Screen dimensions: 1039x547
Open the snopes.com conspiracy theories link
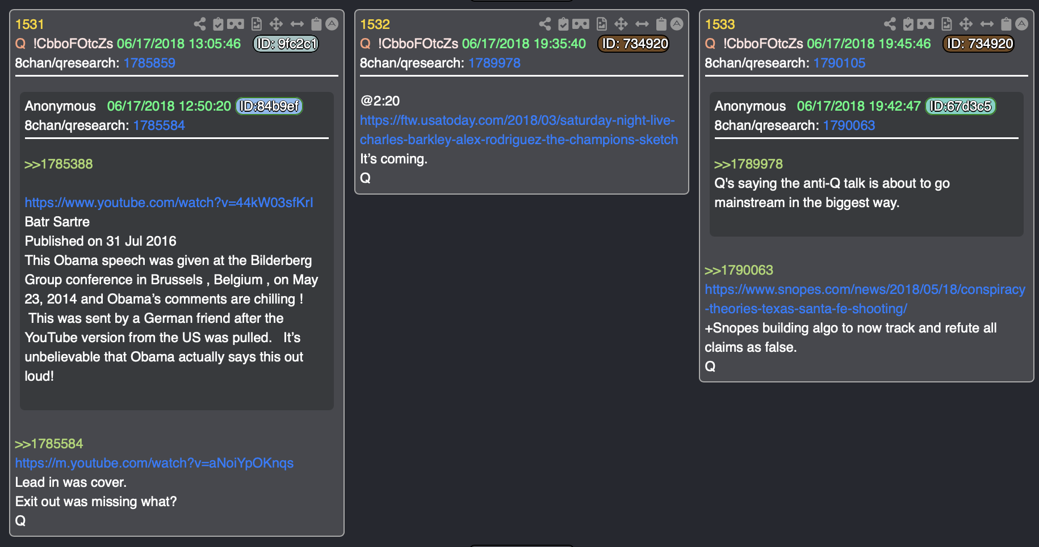click(x=865, y=299)
